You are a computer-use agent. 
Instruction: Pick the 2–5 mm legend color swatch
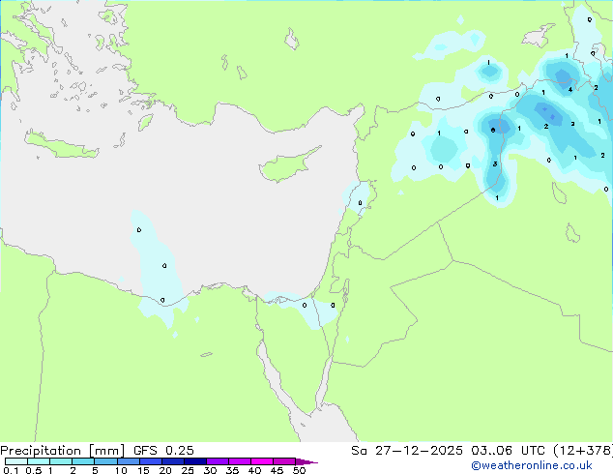coord(83,461)
